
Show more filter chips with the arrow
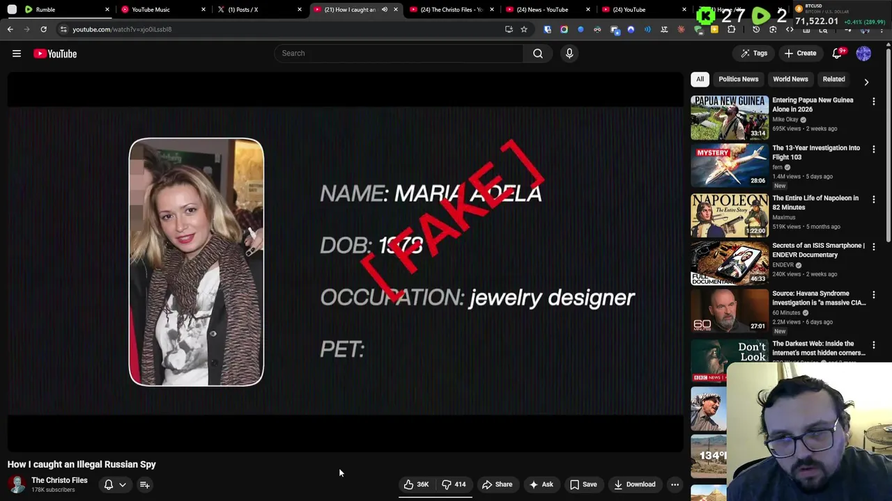click(866, 81)
